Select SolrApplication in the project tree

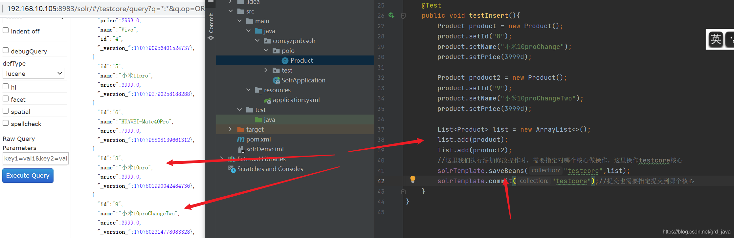click(x=303, y=80)
